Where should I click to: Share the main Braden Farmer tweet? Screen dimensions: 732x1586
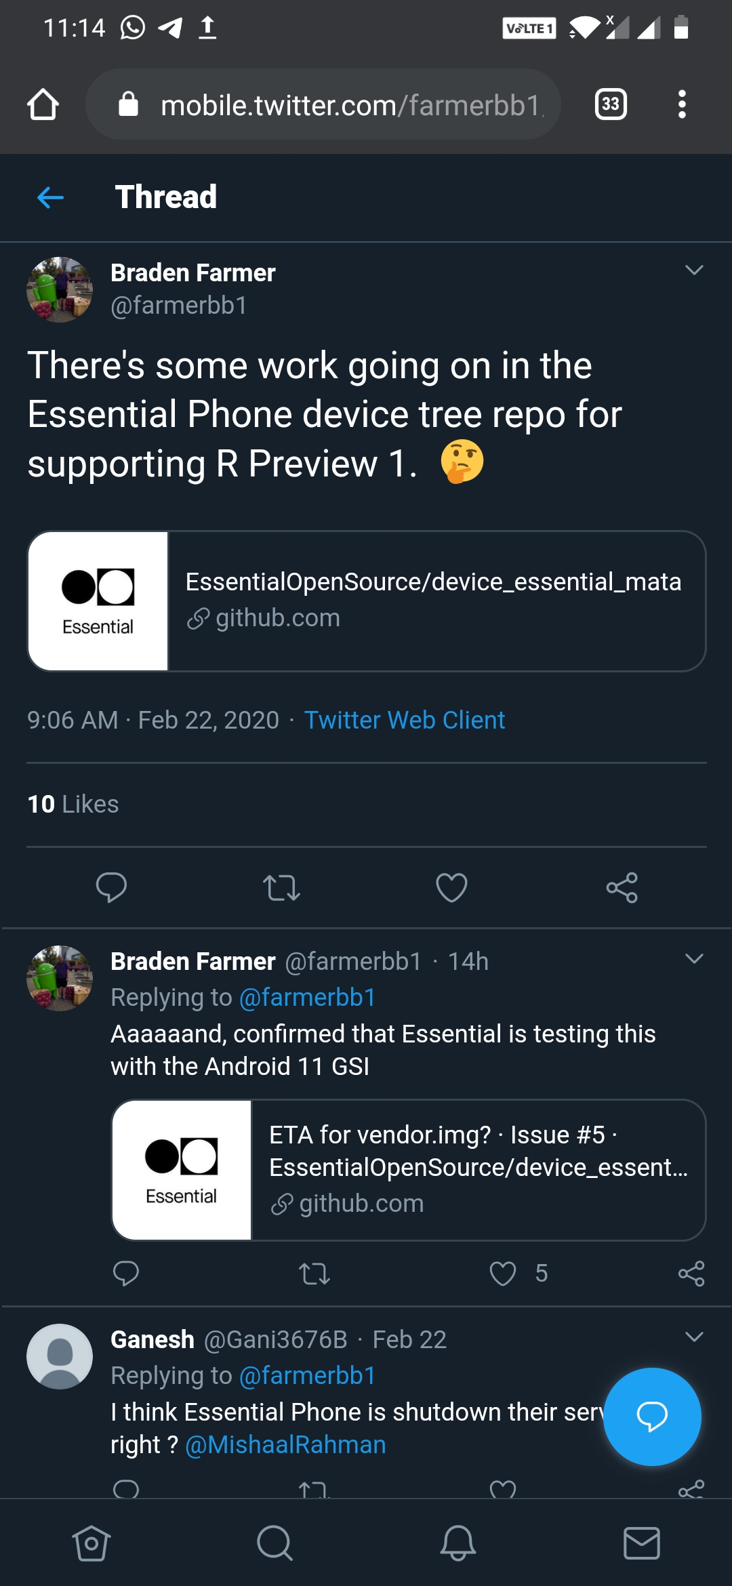pos(622,887)
